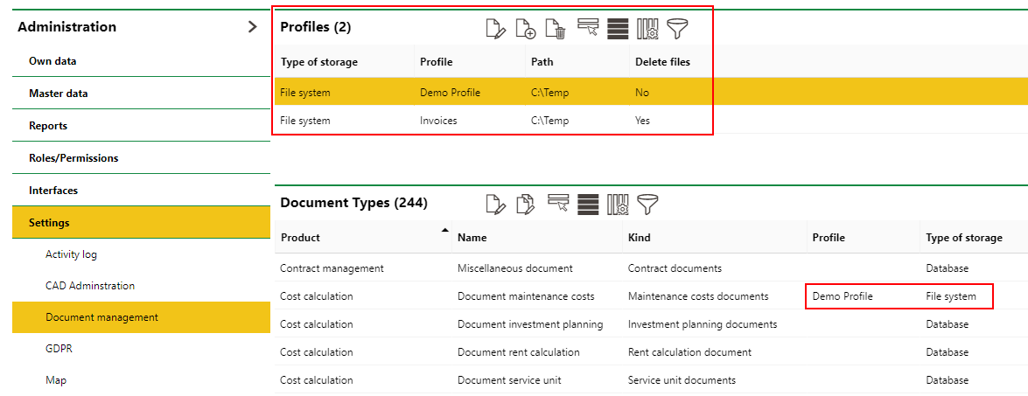Click the edit document type icon

(496, 204)
